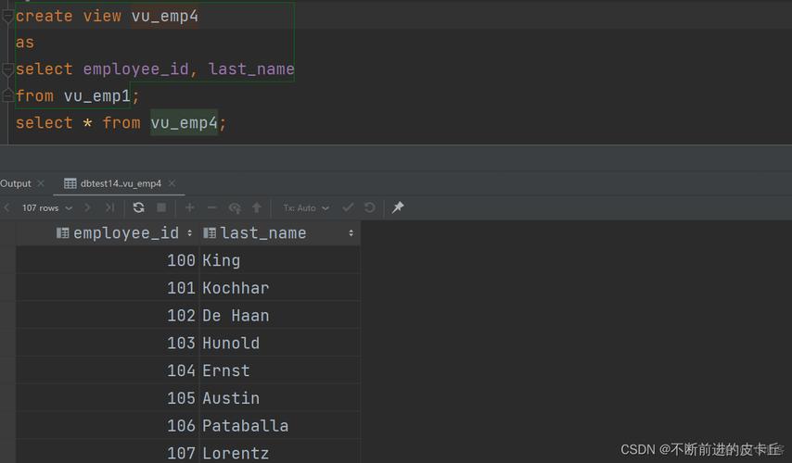Switch to the dbtest14..vu_emp4 tab
The height and width of the screenshot is (463, 792).
pos(121,183)
